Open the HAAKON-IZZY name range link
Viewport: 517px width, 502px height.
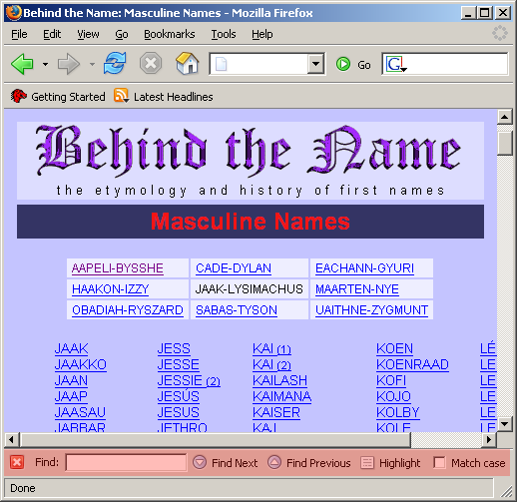coord(111,289)
